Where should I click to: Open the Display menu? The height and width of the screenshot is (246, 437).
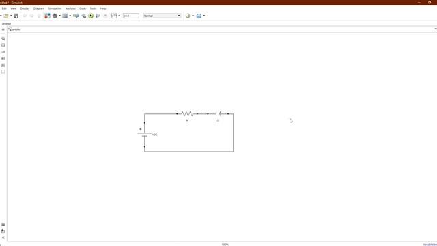click(25, 8)
